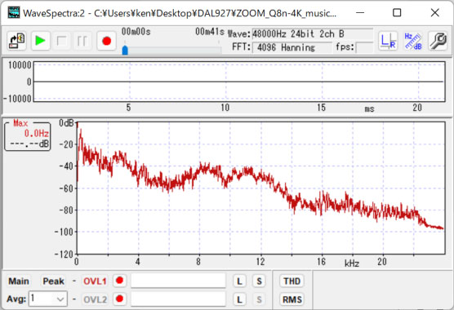Click the OVL2 overlay name field
This screenshot has height=310, width=454.
coord(178,299)
